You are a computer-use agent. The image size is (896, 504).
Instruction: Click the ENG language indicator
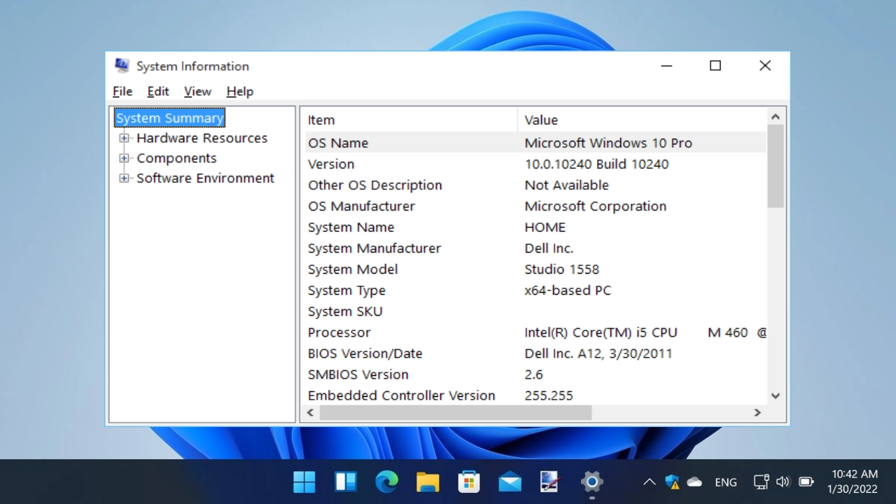coord(726,482)
